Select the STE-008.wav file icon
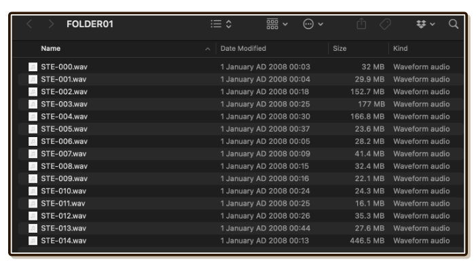The height and width of the screenshot is (268, 476). click(x=33, y=166)
